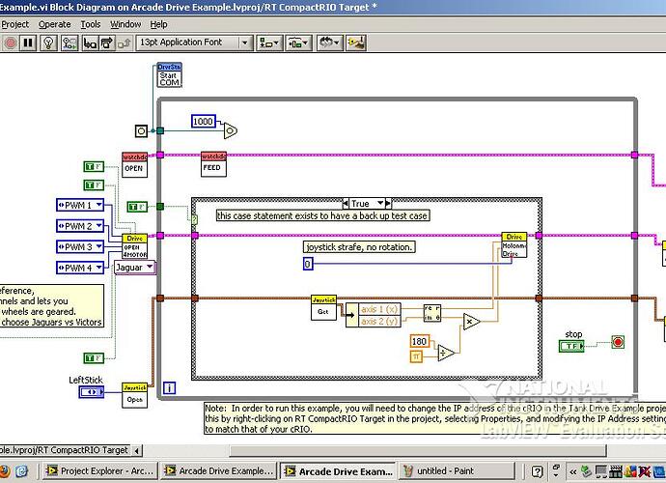Select the Joystick Get node
Image resolution: width=666 pixels, height=483 pixels.
click(323, 308)
